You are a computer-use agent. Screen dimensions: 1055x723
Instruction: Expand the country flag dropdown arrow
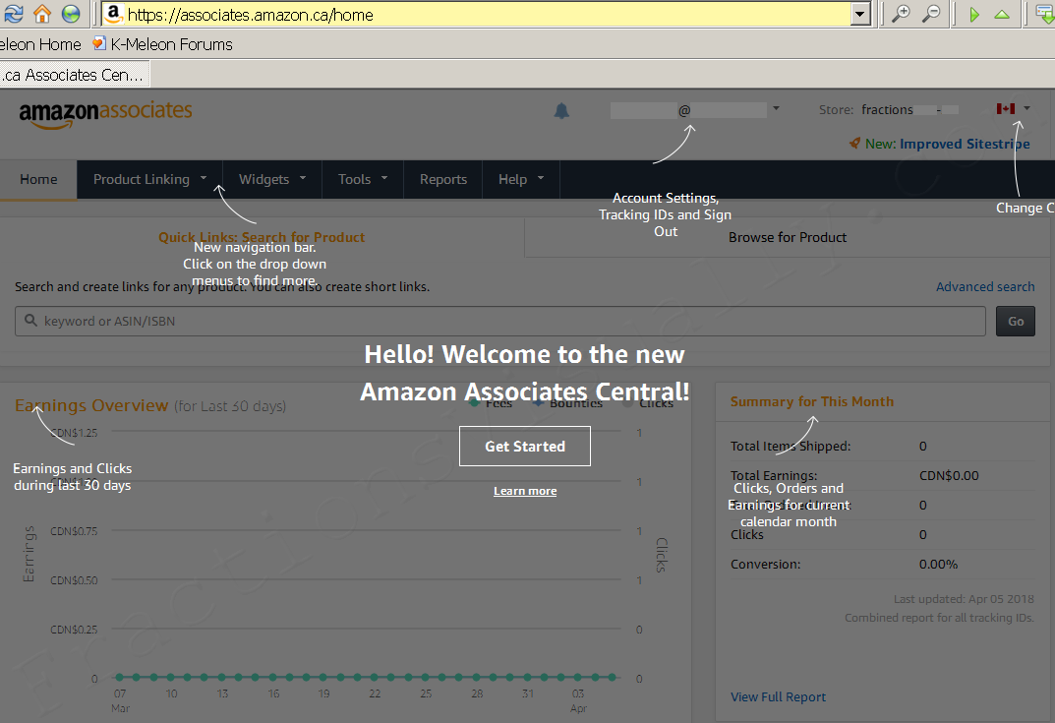1026,107
